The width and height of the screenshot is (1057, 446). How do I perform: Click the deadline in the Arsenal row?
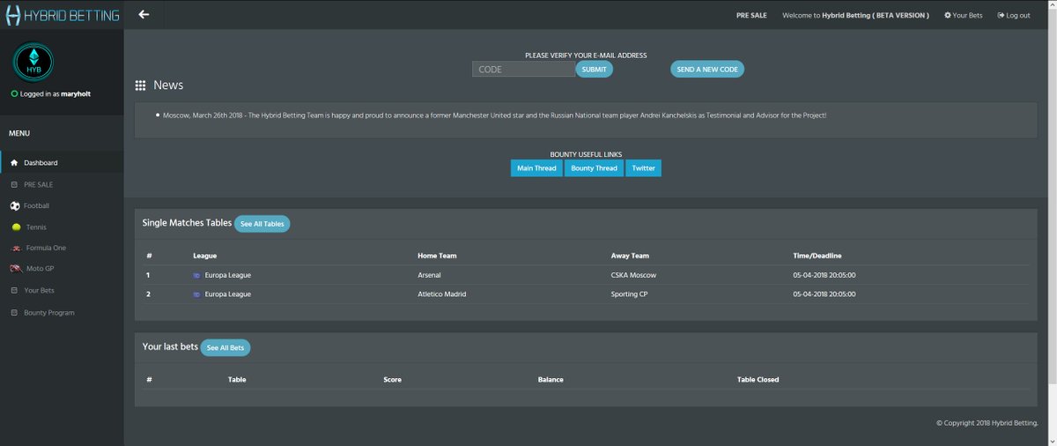tap(824, 275)
